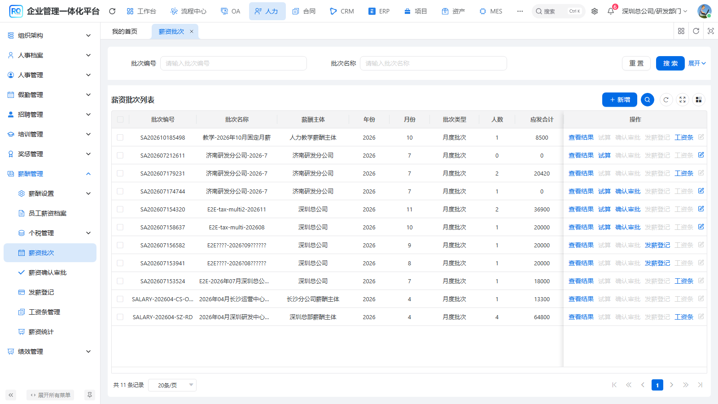The image size is (718, 404).
Task: Open the 流程中心 top menu
Action: pos(188,11)
